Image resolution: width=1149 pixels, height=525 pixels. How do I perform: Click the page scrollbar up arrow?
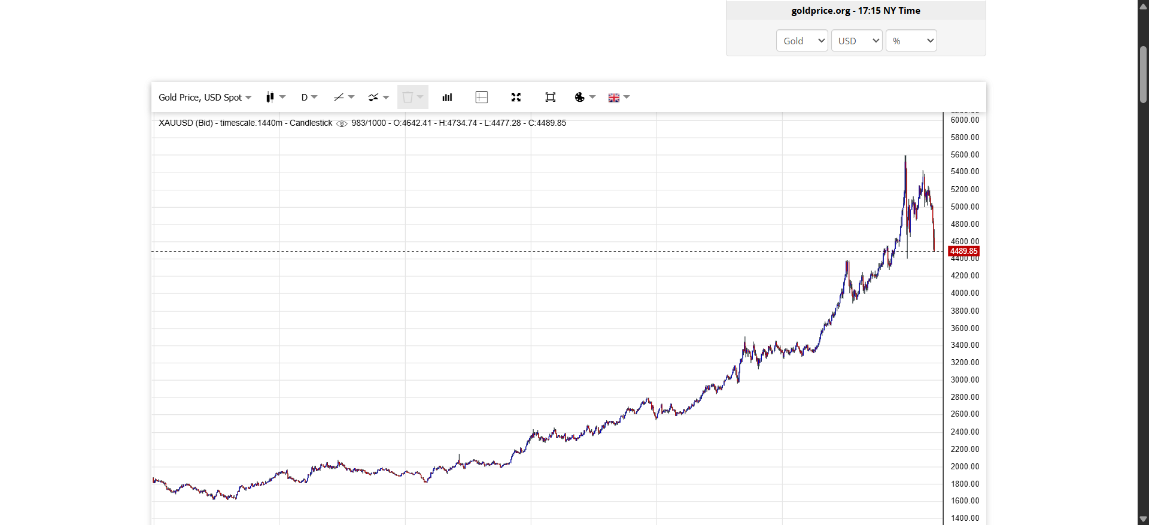1143,5
